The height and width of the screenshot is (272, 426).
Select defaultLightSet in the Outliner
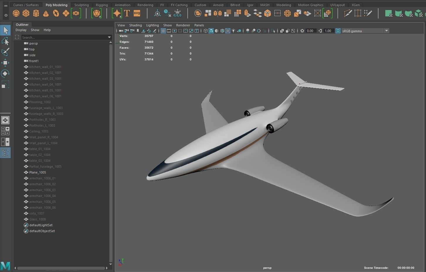(41, 225)
